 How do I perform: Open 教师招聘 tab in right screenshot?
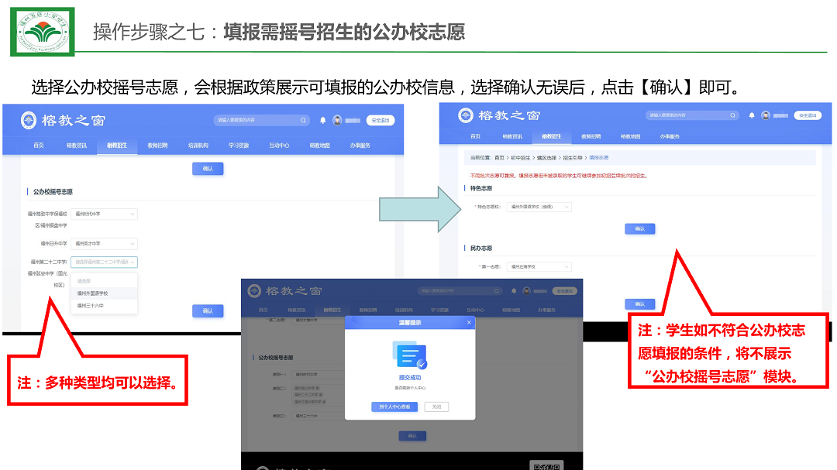[x=591, y=136]
